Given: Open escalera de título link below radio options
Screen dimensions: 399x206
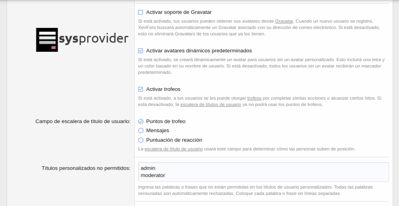Looking at the screenshot, I should click(173, 149).
